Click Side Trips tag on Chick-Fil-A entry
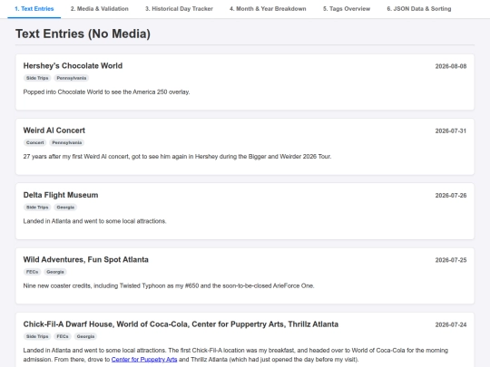 click(37, 336)
